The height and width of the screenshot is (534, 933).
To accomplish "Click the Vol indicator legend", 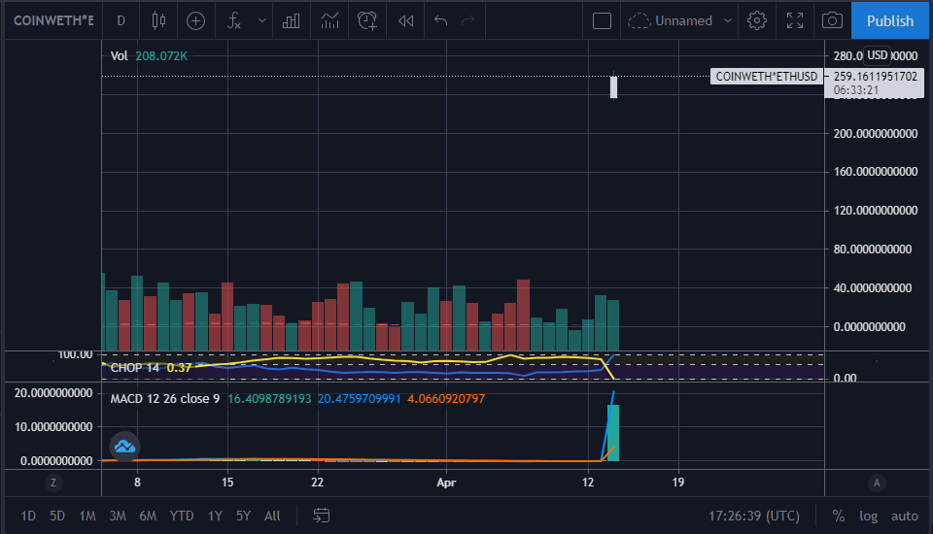I will 119,56.
